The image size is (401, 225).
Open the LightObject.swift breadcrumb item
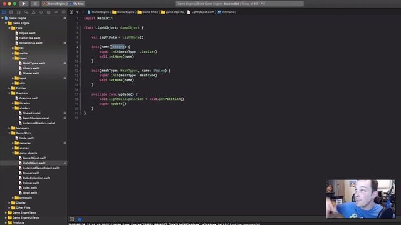pos(200,12)
